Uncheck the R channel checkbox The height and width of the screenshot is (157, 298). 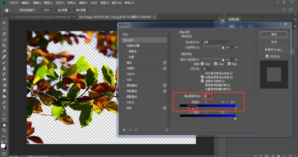(202, 64)
